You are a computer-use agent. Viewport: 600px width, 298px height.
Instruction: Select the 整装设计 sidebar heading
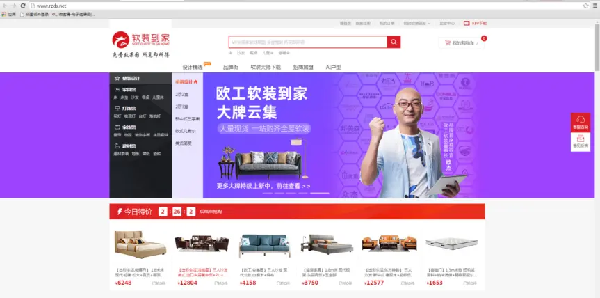131,78
